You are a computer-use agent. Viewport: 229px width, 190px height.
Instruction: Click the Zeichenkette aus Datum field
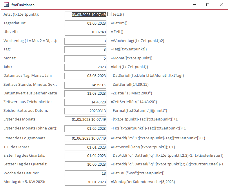point(86,111)
